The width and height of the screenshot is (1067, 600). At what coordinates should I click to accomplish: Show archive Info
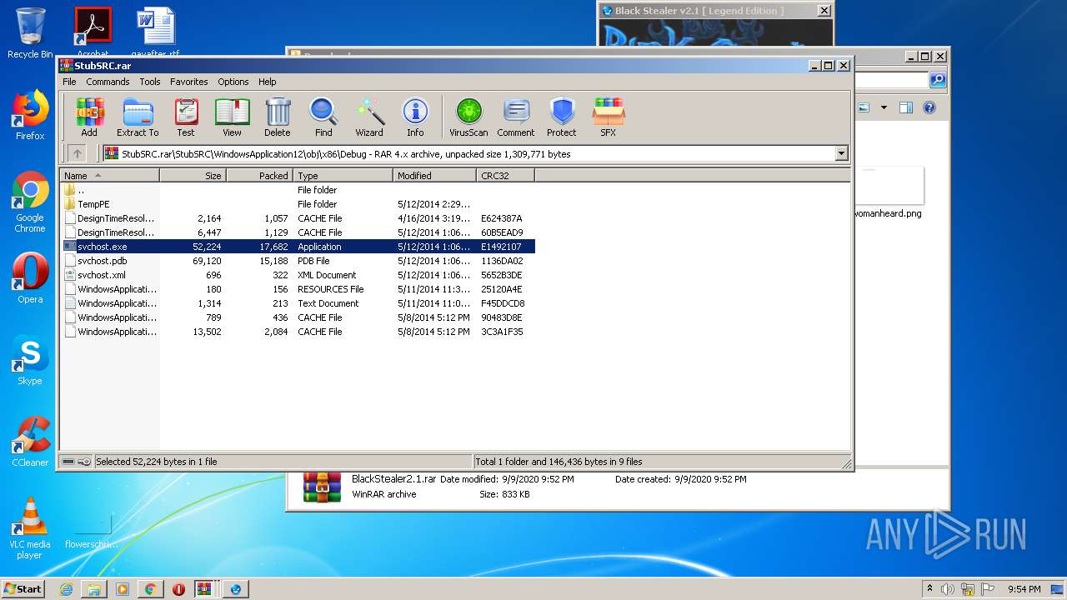pyautogui.click(x=415, y=117)
